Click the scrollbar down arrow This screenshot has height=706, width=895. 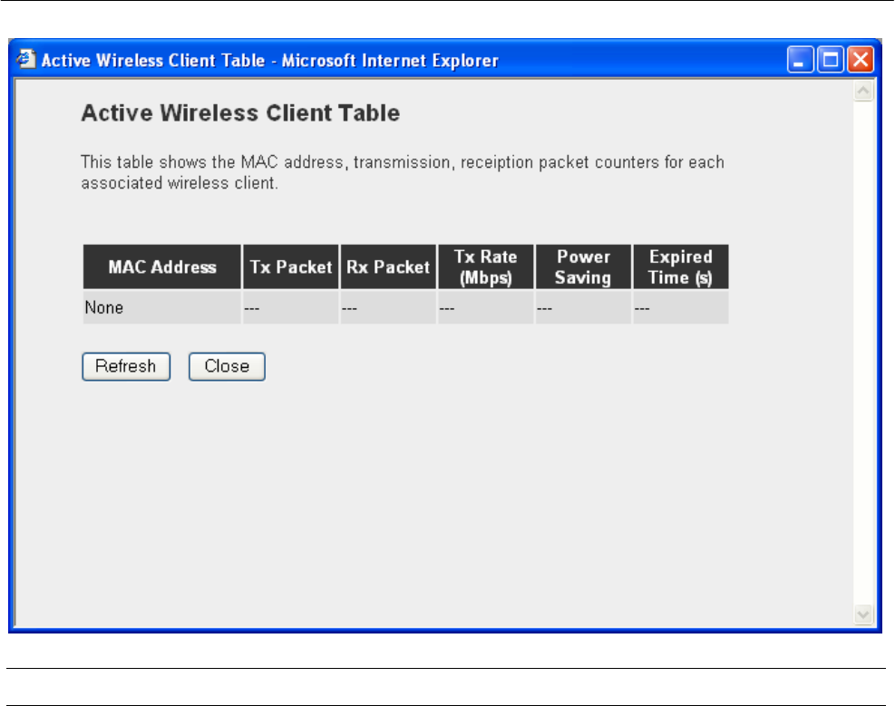coord(863,614)
